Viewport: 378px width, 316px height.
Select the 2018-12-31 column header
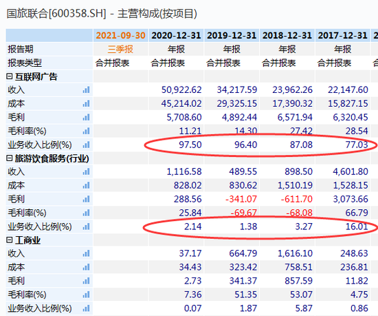(287, 36)
